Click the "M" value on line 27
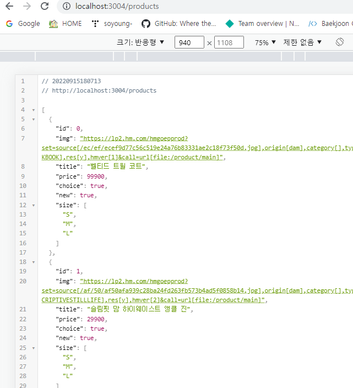Screen dimensions: 353x388 pyautogui.click(x=68, y=367)
